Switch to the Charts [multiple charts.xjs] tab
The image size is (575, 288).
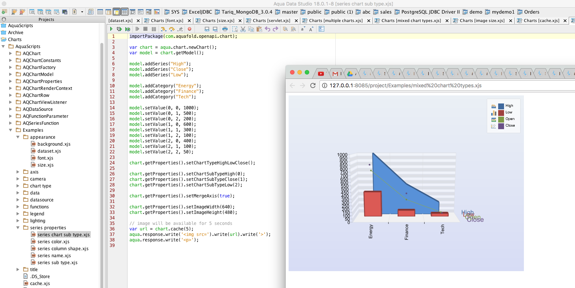(x=336, y=21)
